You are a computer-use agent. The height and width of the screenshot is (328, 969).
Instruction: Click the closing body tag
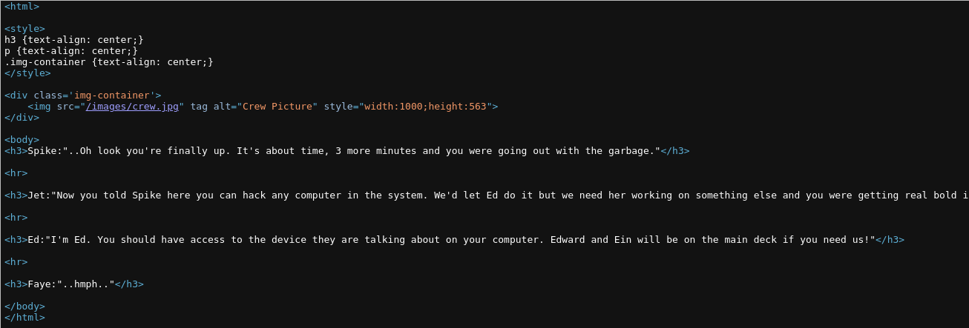[x=24, y=307]
